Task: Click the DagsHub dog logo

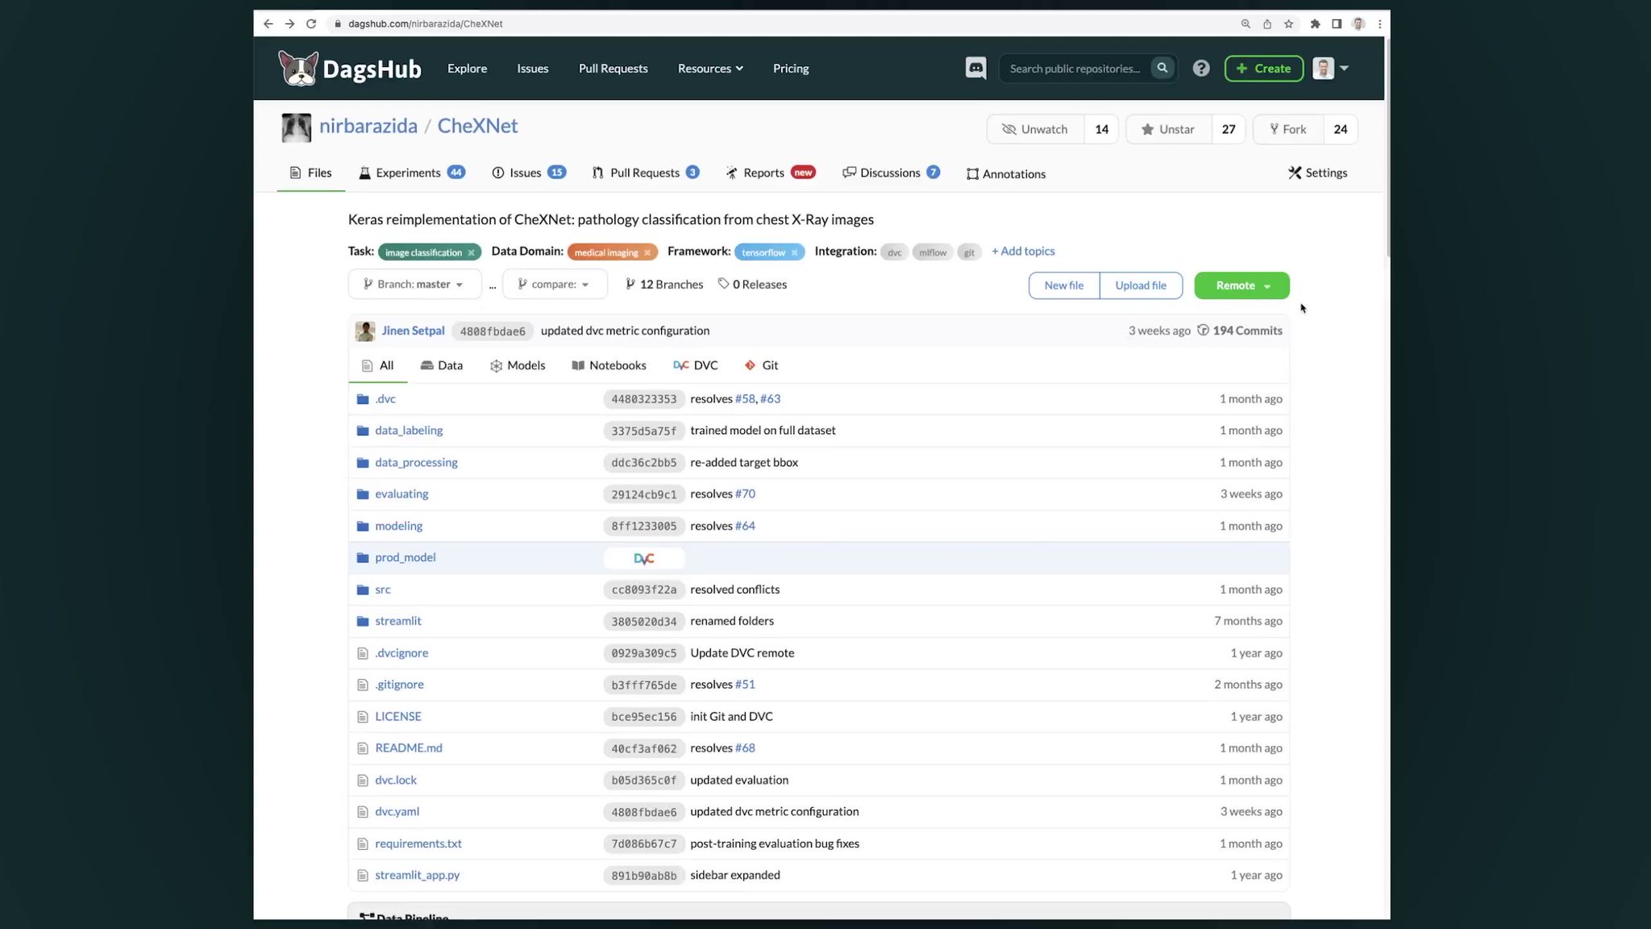Action: click(x=297, y=68)
